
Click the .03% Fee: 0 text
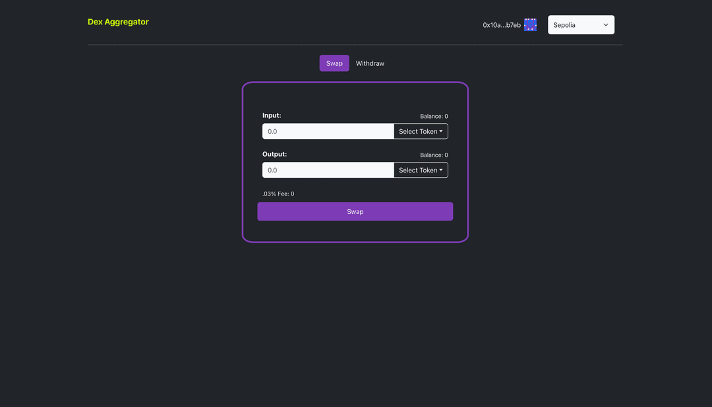pos(278,194)
